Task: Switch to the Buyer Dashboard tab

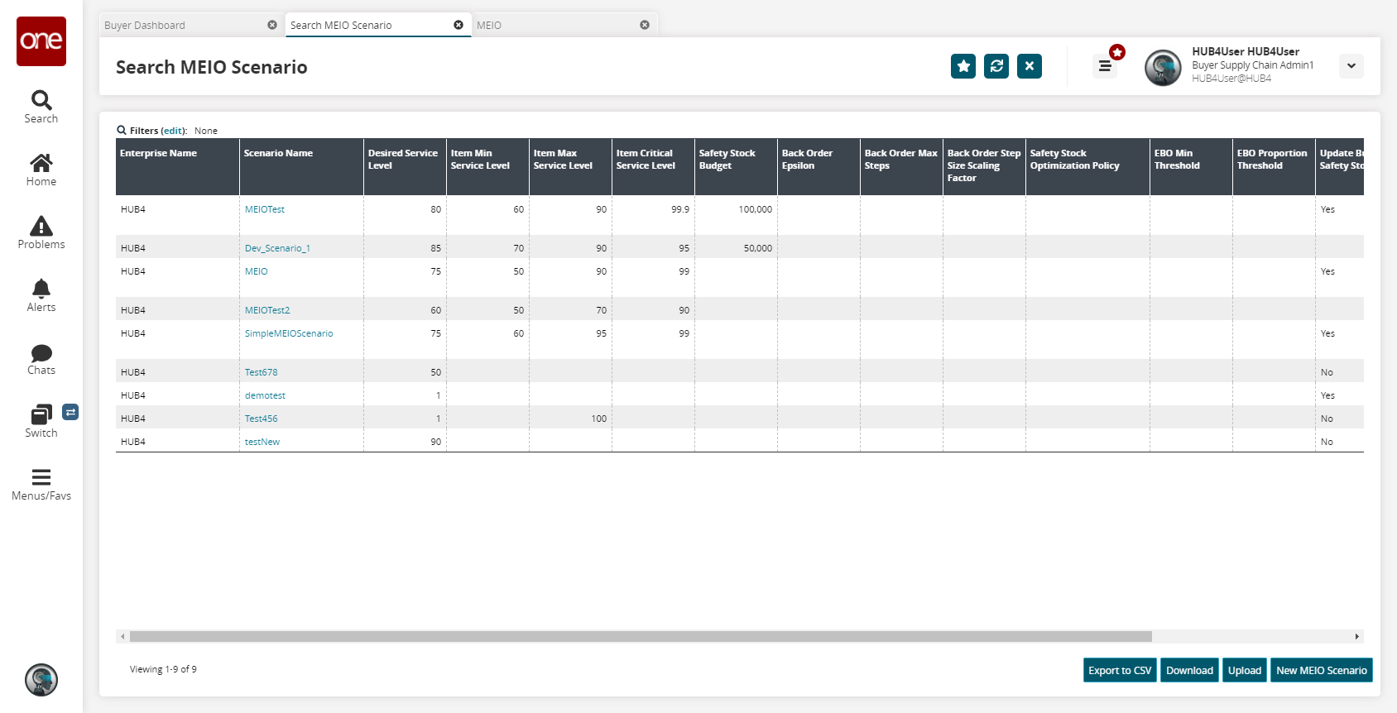Action: tap(145, 26)
